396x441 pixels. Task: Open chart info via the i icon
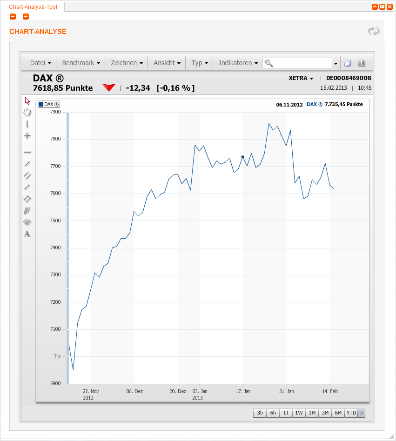362,63
